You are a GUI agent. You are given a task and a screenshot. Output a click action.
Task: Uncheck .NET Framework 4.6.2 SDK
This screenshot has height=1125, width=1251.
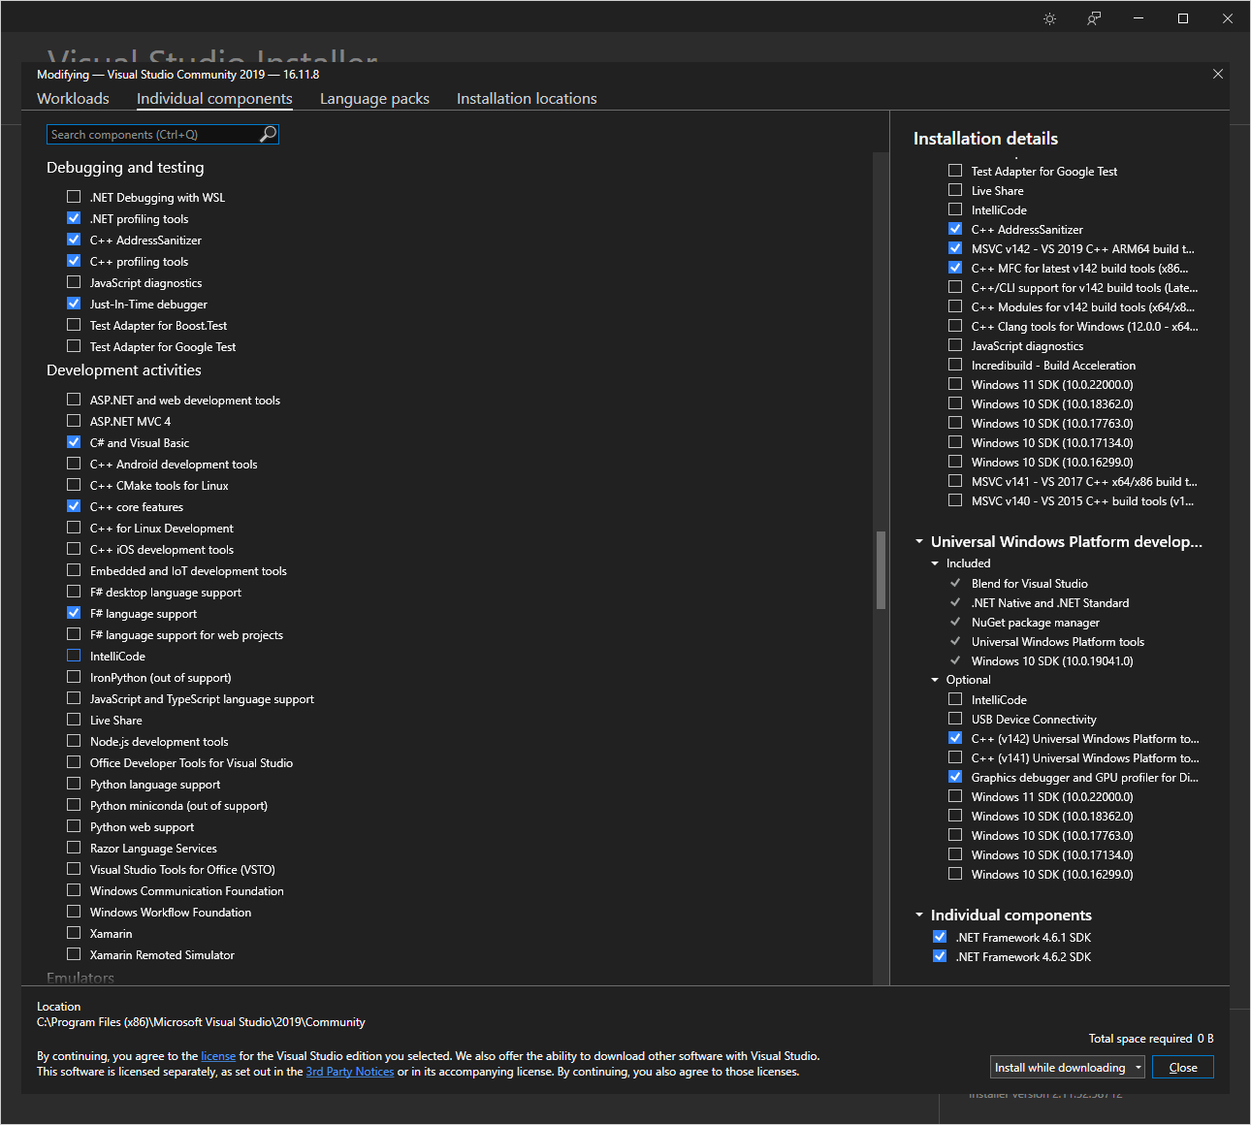point(940,956)
